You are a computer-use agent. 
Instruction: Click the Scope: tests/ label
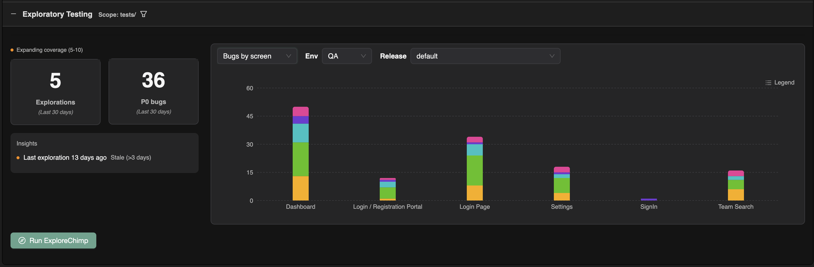[x=117, y=14]
